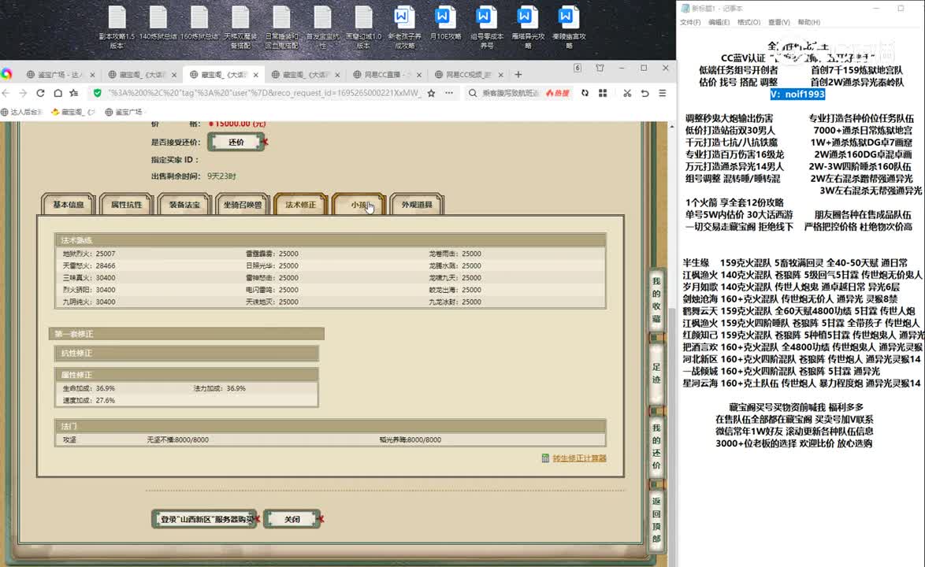Switch to the 小孩 tab

(x=358, y=205)
